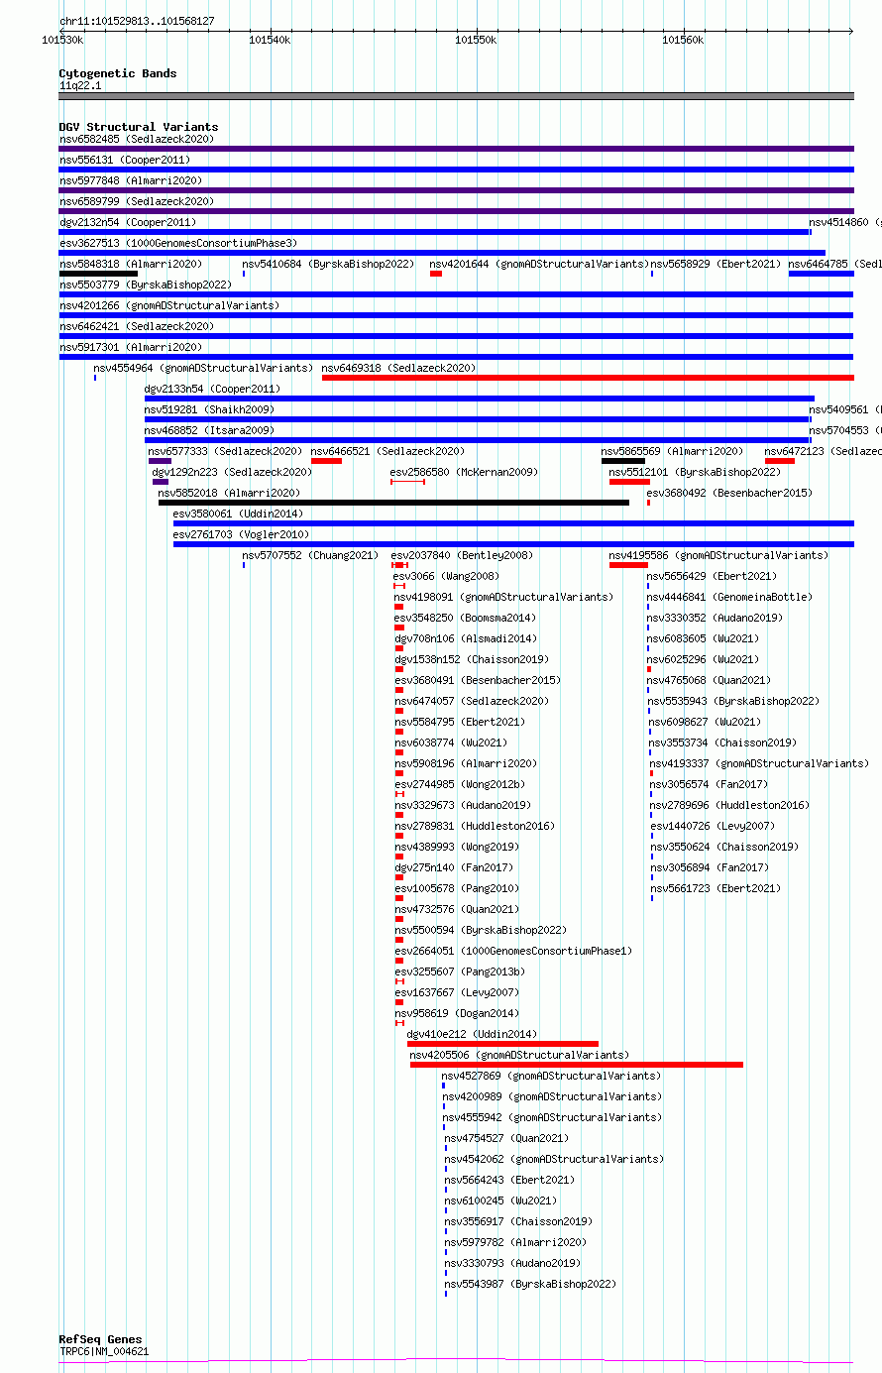Image resolution: width=882 pixels, height=1373 pixels.
Task: Open nsv4446841 (GenomeinaBottle) variant
Action: click(729, 597)
